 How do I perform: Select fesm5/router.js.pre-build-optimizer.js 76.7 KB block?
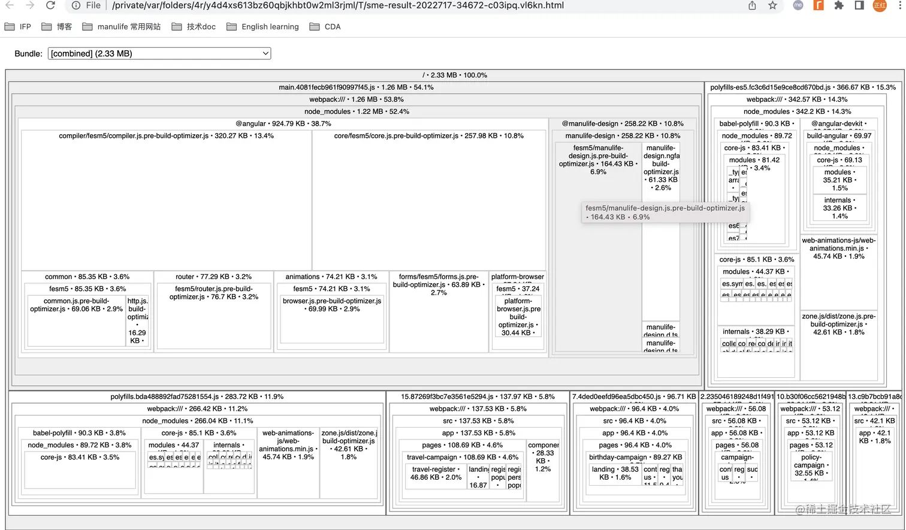[x=214, y=315]
